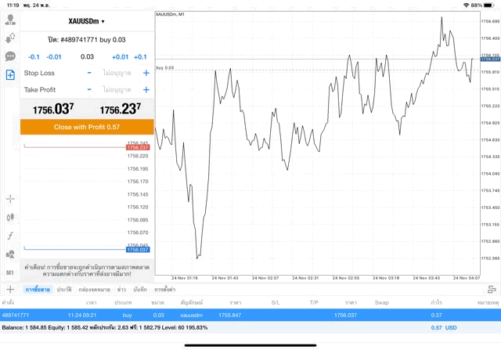
Task: Open the objects shapes icon
Action: [x=10, y=254]
